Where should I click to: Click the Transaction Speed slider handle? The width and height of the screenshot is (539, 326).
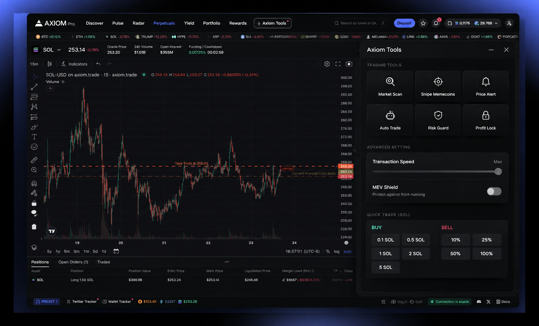pyautogui.click(x=498, y=172)
